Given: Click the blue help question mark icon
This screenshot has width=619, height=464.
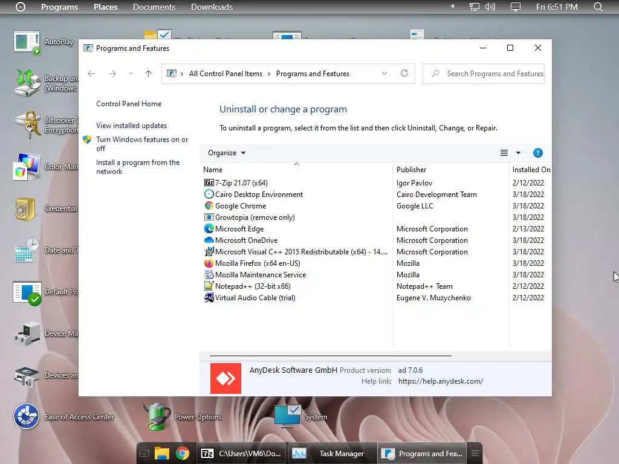Looking at the screenshot, I should tap(537, 153).
